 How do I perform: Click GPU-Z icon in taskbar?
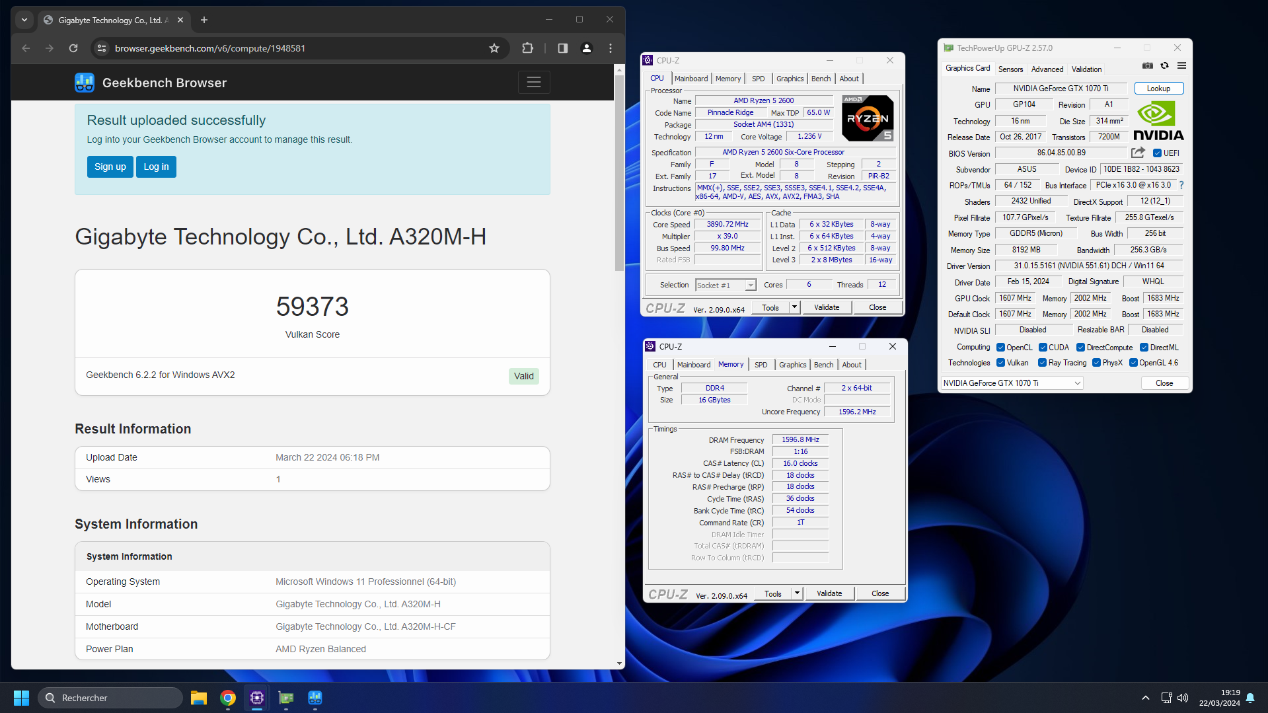point(286,698)
